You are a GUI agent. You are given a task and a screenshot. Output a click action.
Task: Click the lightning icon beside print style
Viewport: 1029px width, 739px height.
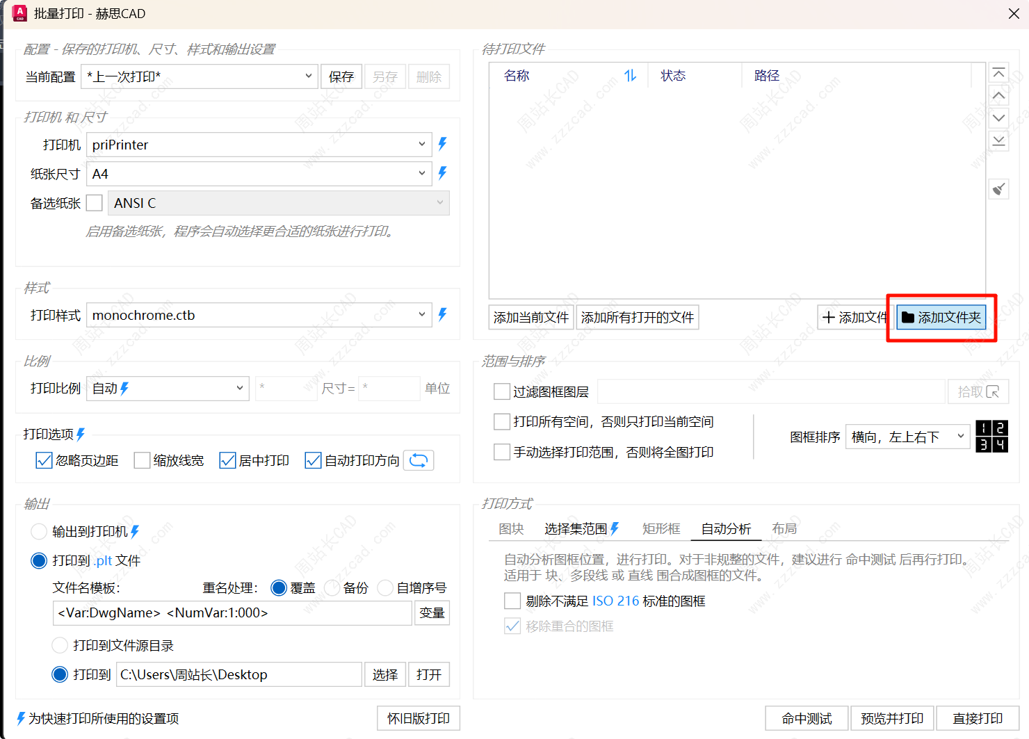pyautogui.click(x=442, y=315)
